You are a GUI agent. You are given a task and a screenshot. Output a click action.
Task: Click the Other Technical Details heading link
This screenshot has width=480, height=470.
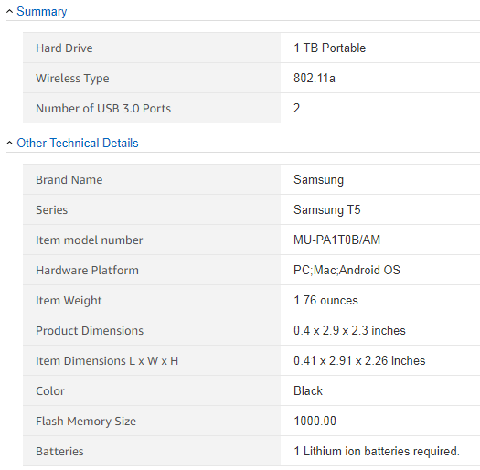tap(78, 143)
